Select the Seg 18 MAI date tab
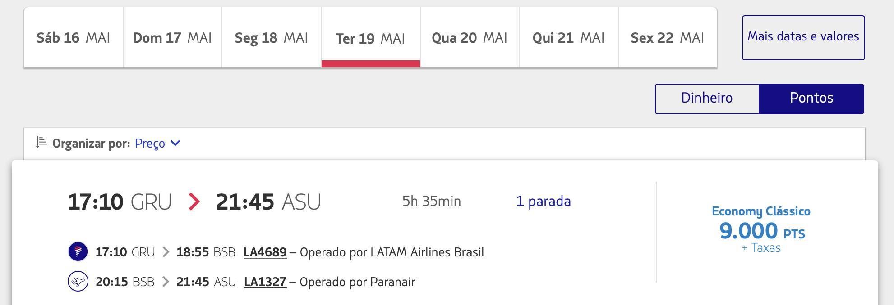This screenshot has width=894, height=305. click(x=272, y=38)
